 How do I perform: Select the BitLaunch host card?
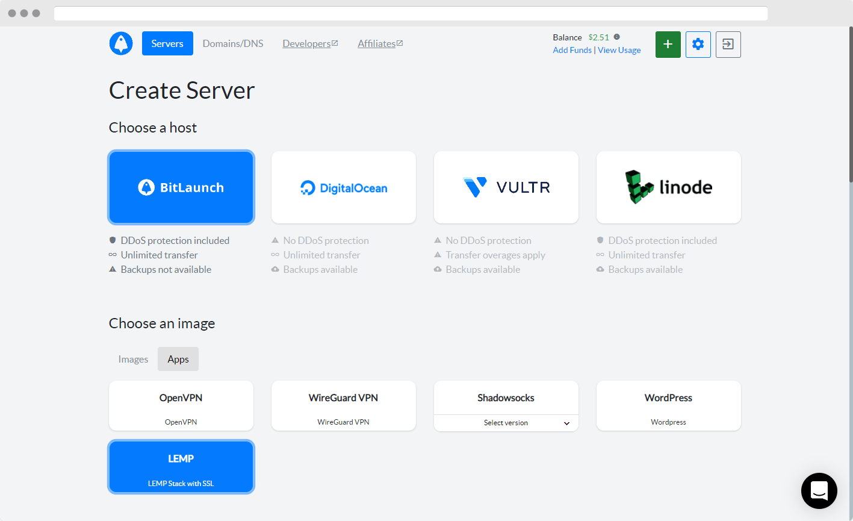click(x=181, y=187)
